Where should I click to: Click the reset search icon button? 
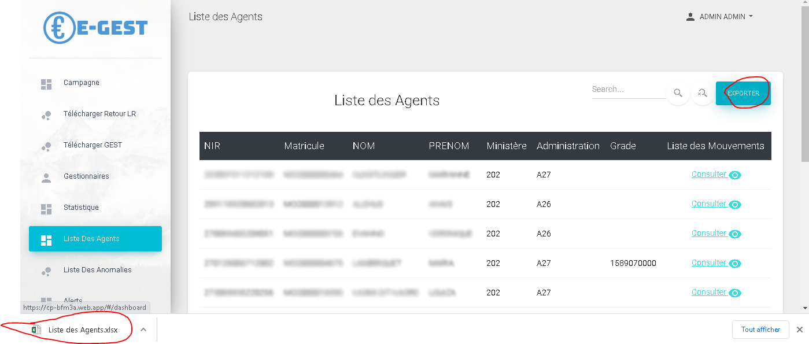tap(703, 93)
